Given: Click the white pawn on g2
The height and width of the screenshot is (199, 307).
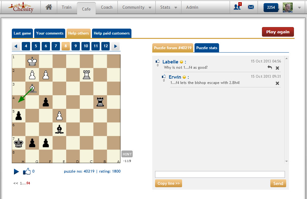Looking at the screenshot, I should 32,75.
